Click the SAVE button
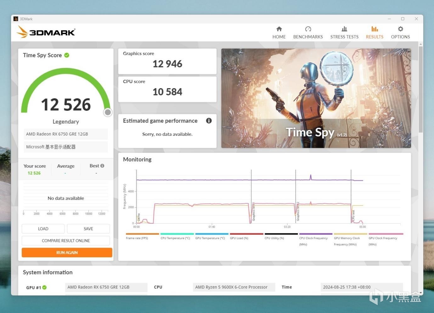The width and height of the screenshot is (434, 313). [88, 229]
